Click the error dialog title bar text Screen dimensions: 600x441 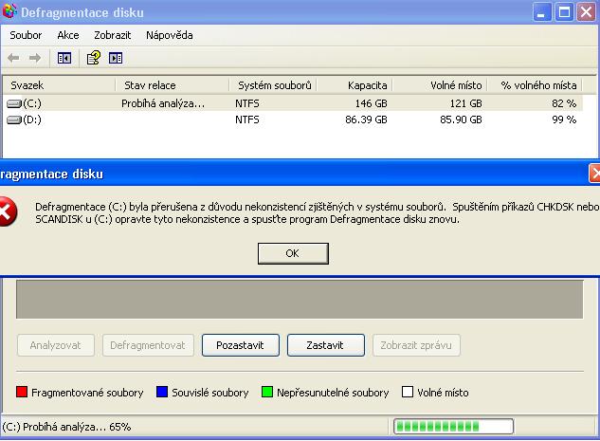51,175
